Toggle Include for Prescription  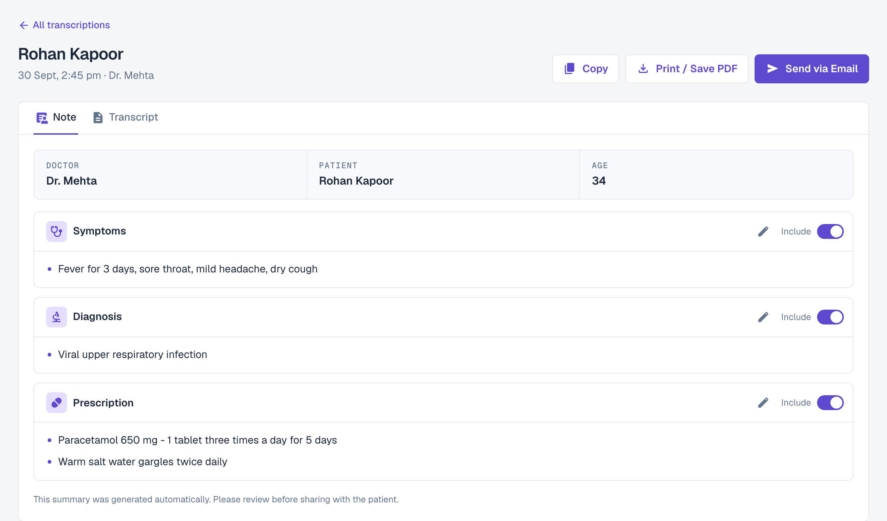coord(830,403)
